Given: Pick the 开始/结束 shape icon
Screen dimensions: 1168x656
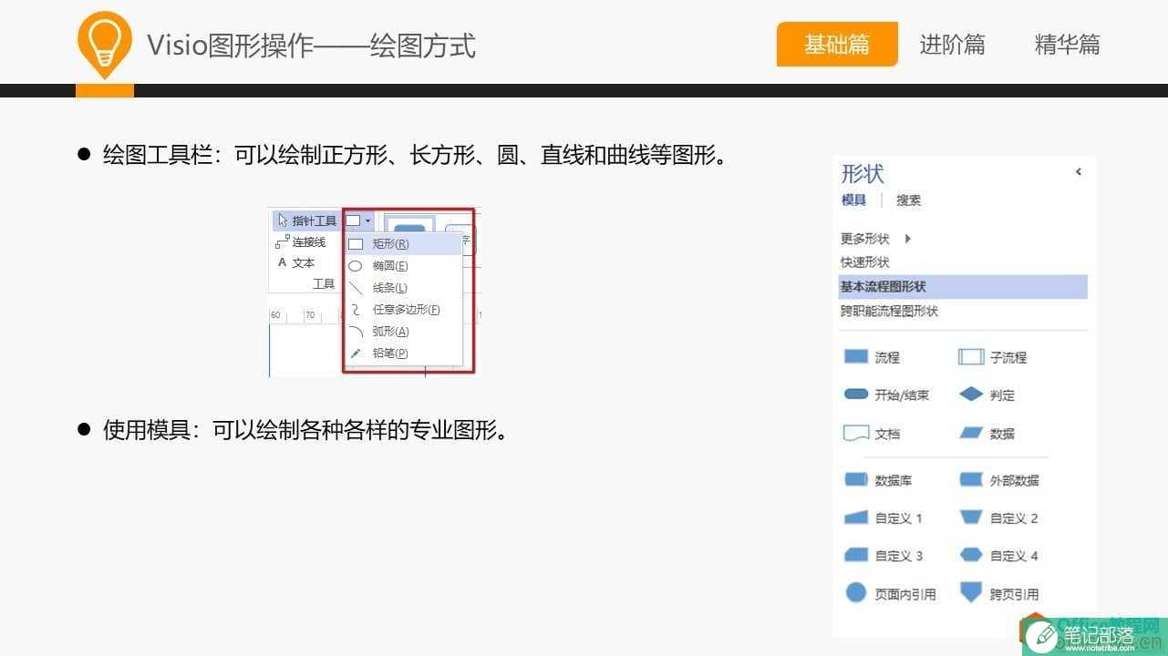Looking at the screenshot, I should pyautogui.click(x=856, y=395).
